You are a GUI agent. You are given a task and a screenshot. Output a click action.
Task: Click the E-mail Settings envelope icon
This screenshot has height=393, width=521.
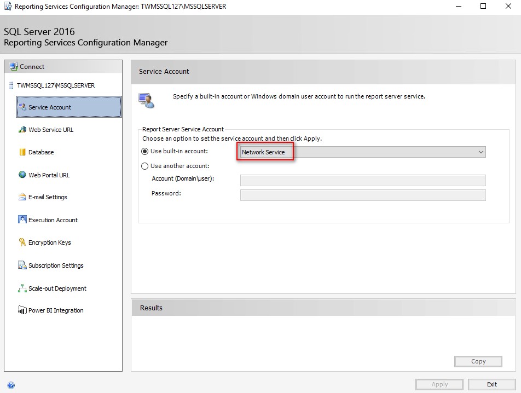[x=22, y=196]
